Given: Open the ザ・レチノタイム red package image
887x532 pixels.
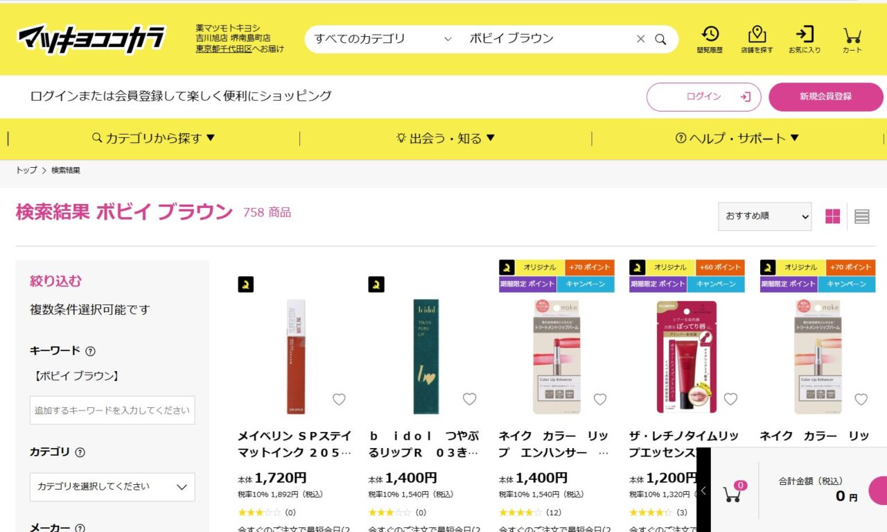Looking at the screenshot, I should point(686,357).
